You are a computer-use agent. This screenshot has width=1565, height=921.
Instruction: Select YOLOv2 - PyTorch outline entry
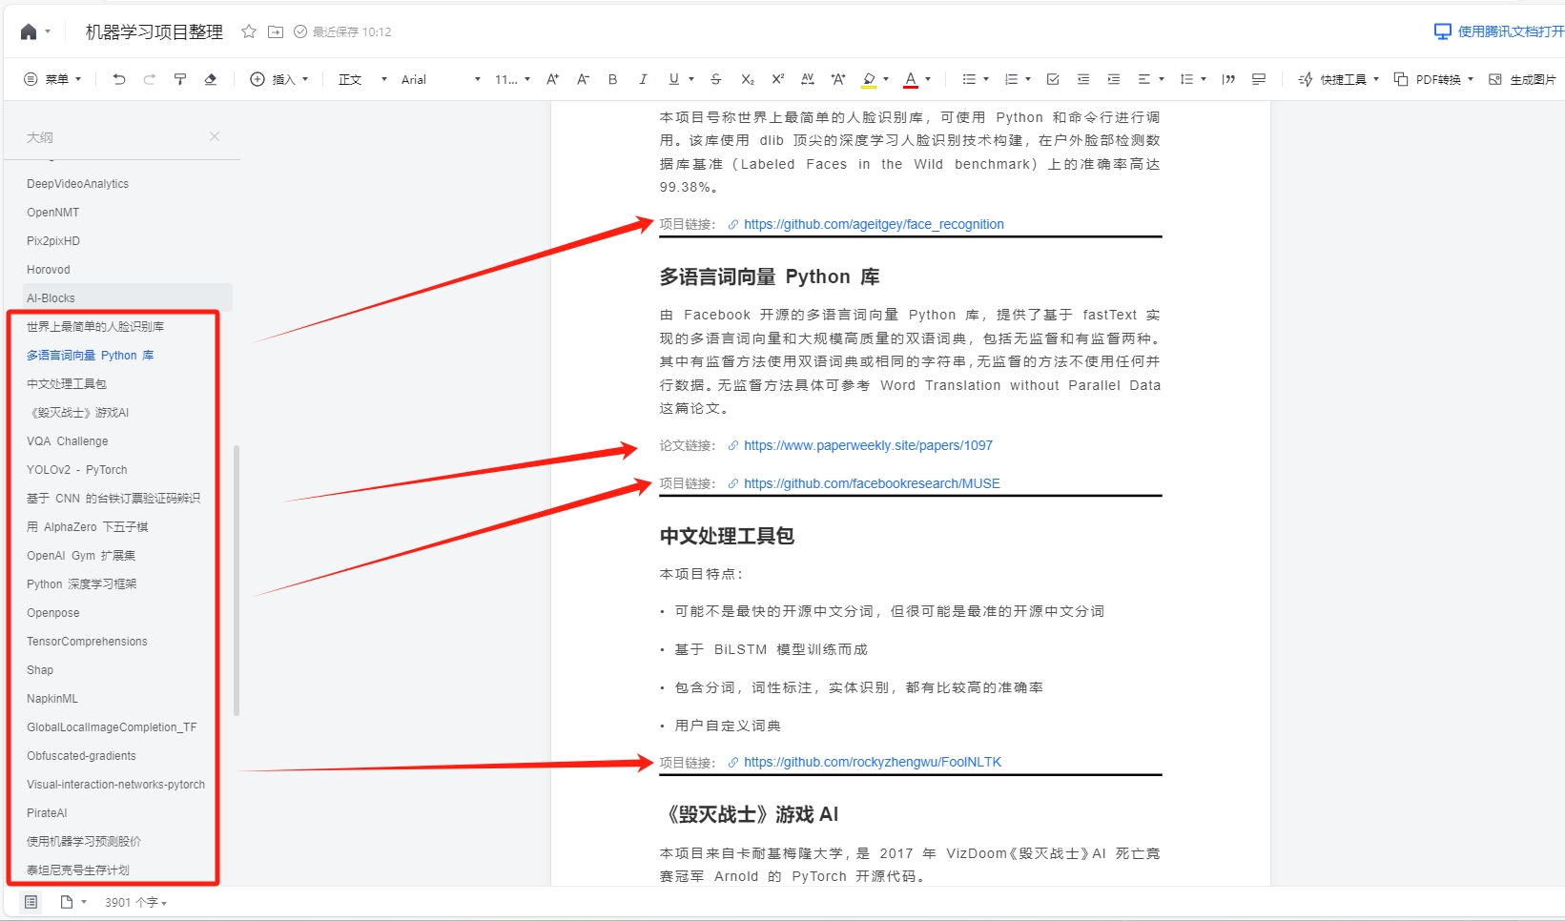[77, 470]
